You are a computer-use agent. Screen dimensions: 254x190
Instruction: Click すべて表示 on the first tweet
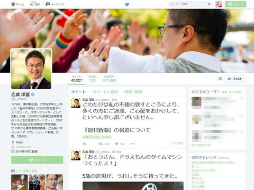click(x=178, y=143)
